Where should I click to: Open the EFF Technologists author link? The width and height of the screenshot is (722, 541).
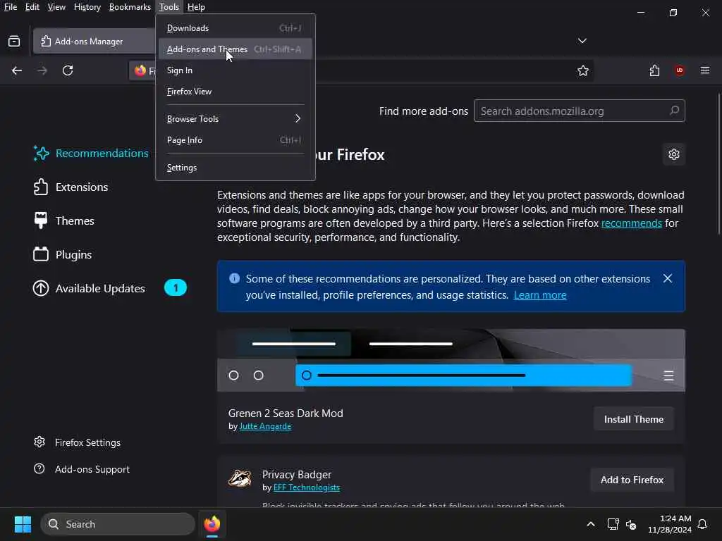pyautogui.click(x=306, y=487)
